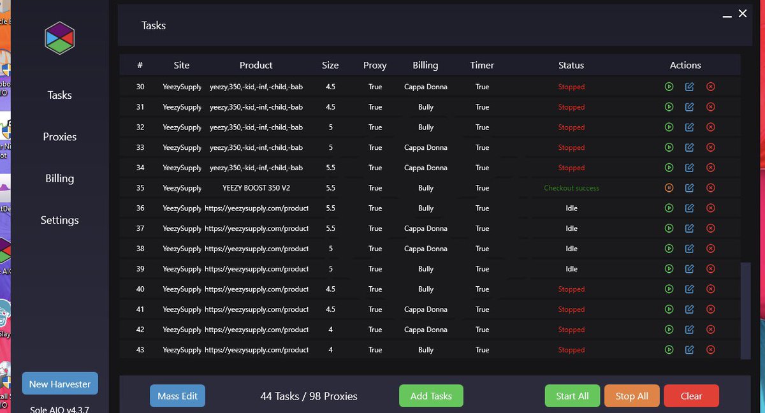
Task: Delete task 33 with red X icon
Action: click(x=711, y=147)
